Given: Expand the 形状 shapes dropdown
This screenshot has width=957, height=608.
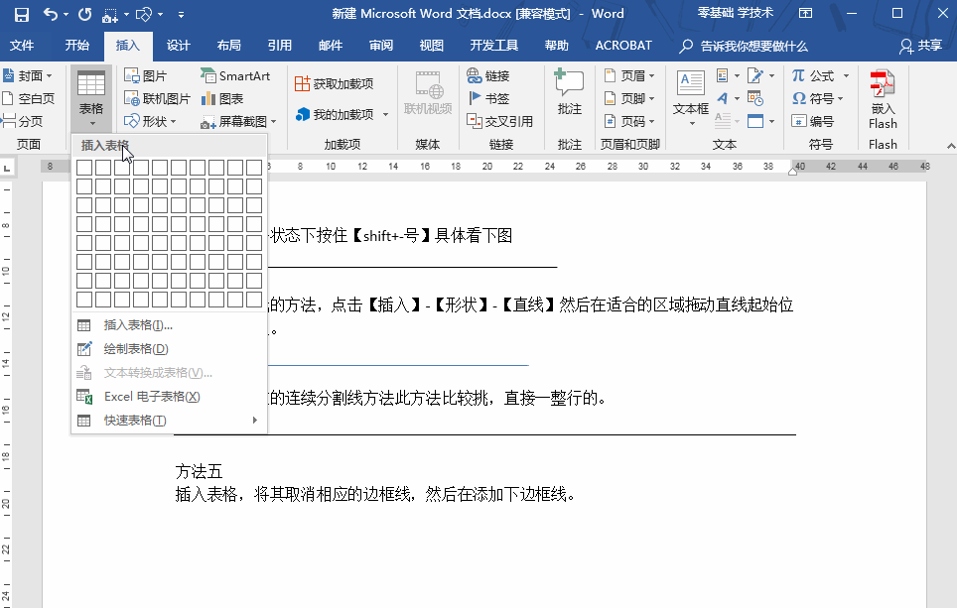Looking at the screenshot, I should 174,121.
